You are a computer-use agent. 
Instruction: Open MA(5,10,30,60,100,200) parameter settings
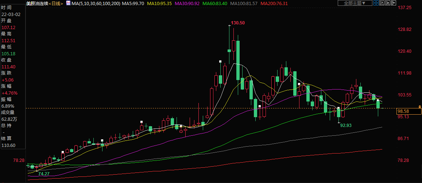[96, 3]
